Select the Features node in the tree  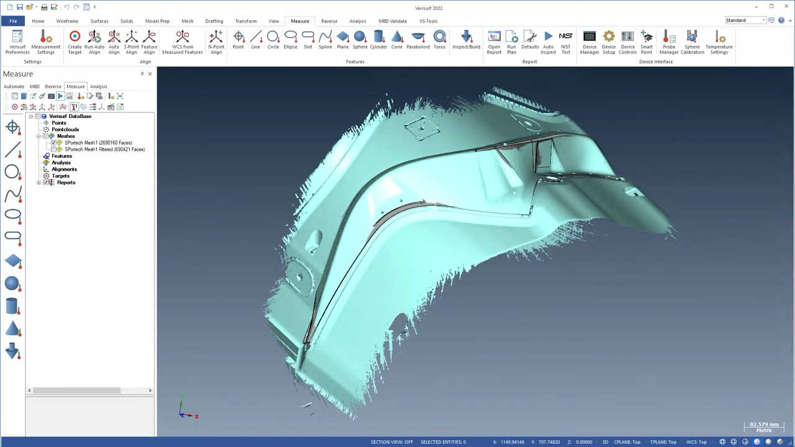pyautogui.click(x=61, y=156)
